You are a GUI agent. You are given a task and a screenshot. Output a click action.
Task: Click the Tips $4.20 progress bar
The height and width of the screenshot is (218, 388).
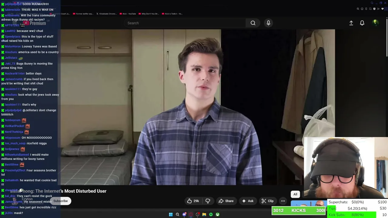(x=357, y=208)
